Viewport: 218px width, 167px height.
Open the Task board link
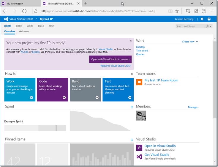pyautogui.click(x=142, y=51)
